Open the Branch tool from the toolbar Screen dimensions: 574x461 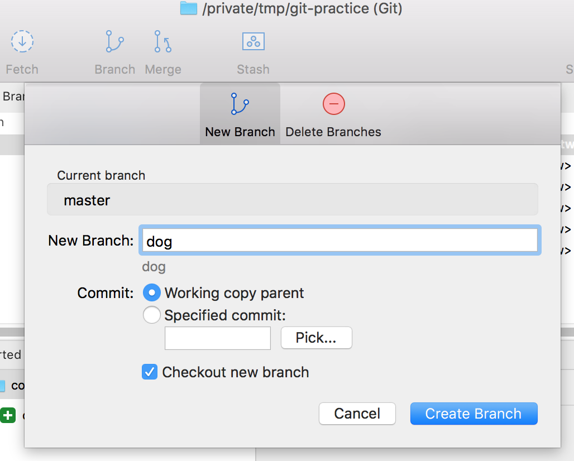(x=114, y=41)
